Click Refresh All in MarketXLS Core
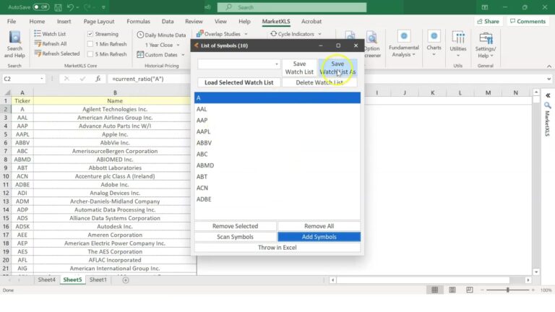Image resolution: width=555 pixels, height=312 pixels. click(x=51, y=44)
